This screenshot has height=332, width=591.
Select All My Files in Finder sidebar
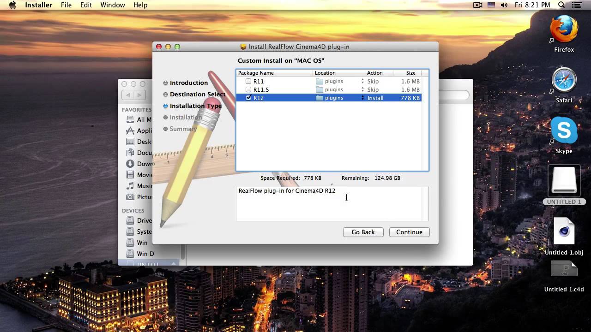[x=139, y=119]
